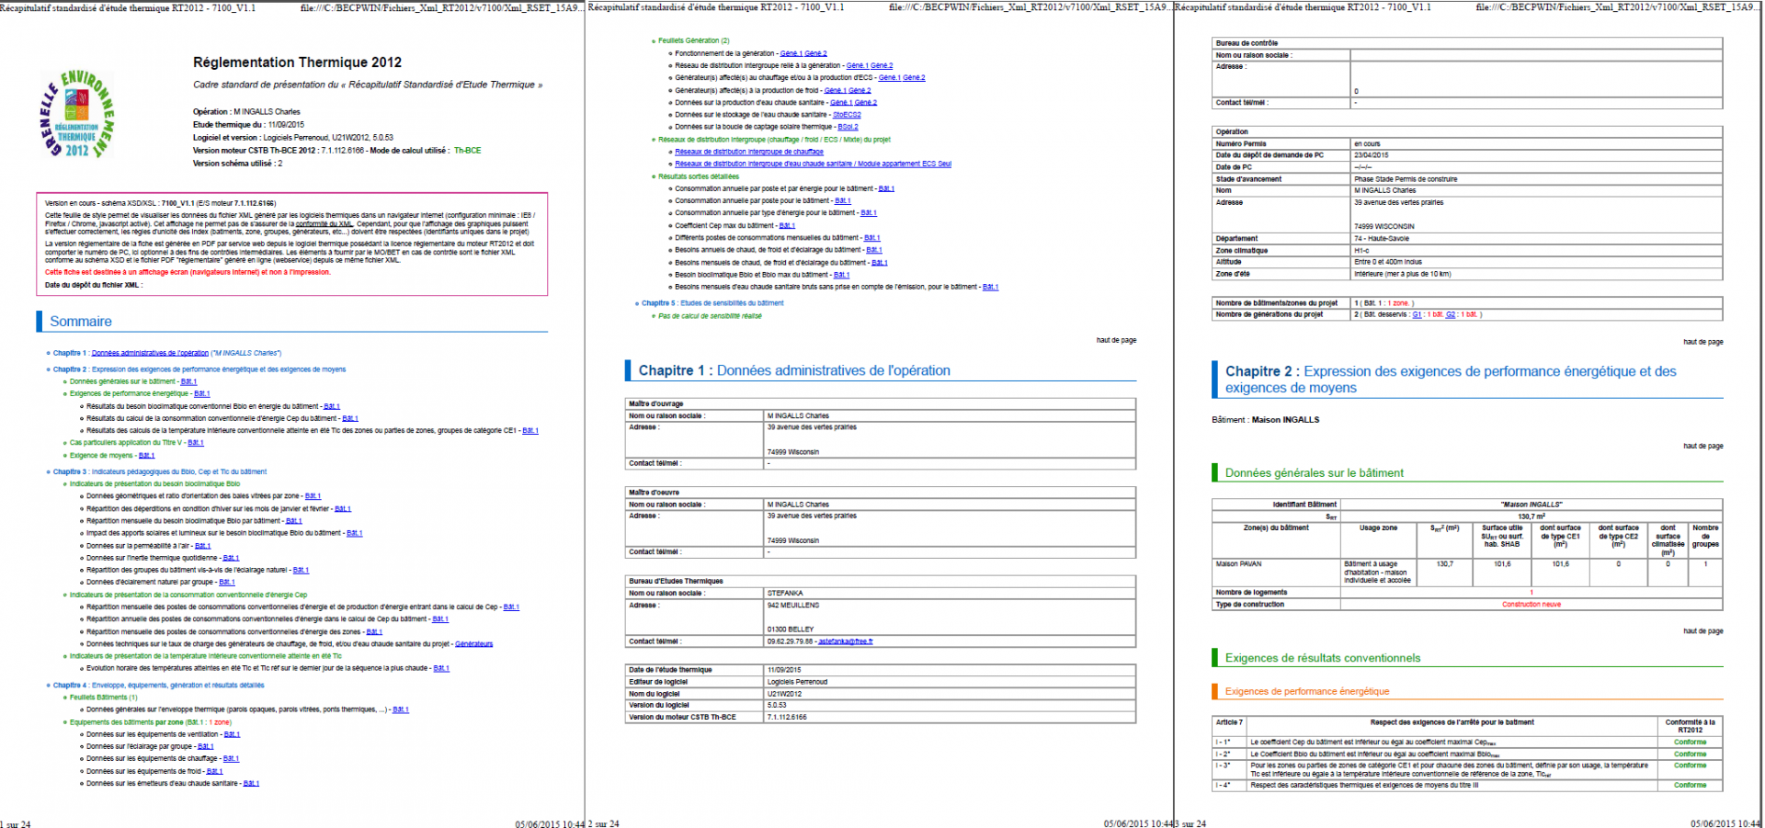Open Bât.1 link for 'équipements de chauffage'

click(x=231, y=758)
